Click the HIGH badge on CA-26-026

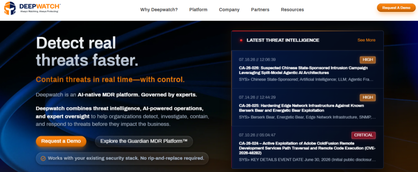(368, 60)
